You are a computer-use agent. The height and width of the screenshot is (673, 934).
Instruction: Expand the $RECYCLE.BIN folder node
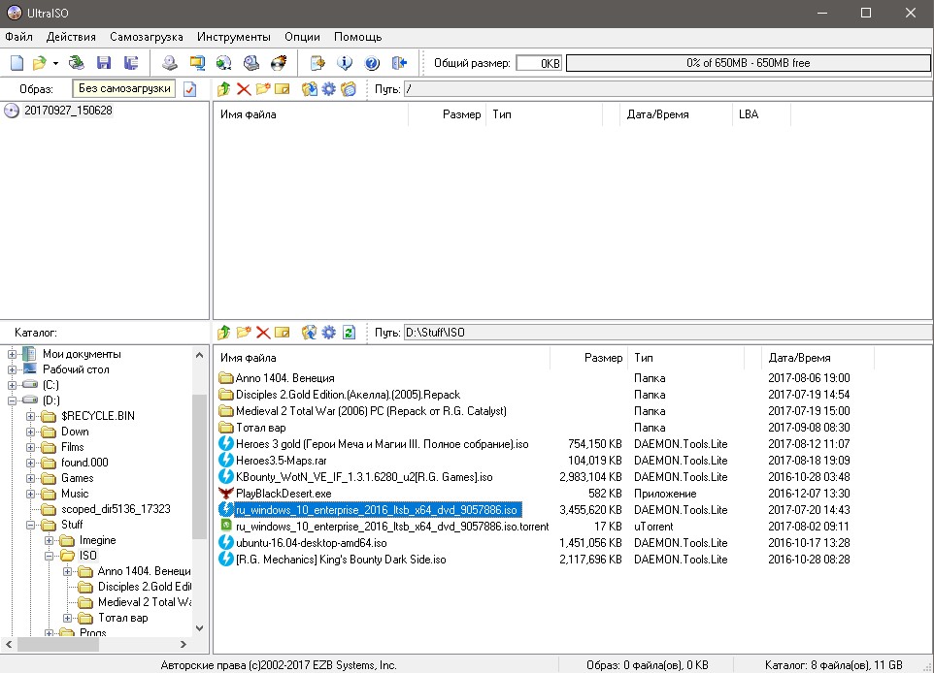[30, 416]
